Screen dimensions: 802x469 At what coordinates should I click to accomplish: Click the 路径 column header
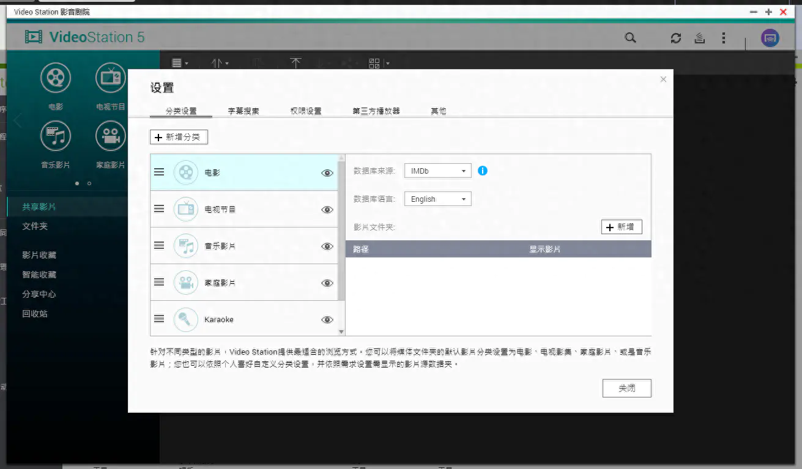coord(361,249)
